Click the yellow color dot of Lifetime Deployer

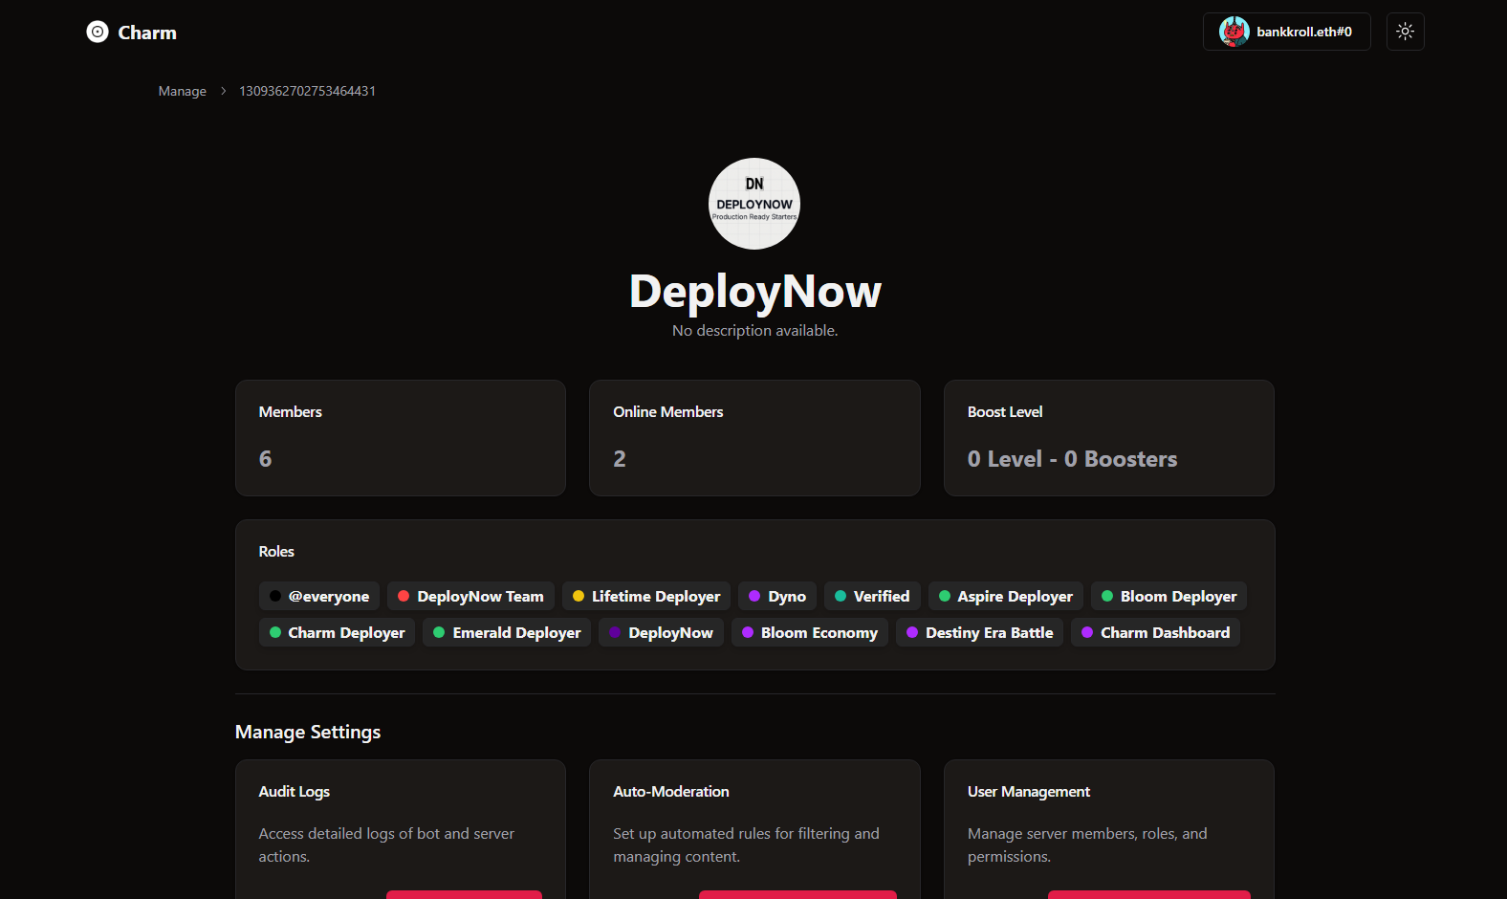(x=579, y=596)
